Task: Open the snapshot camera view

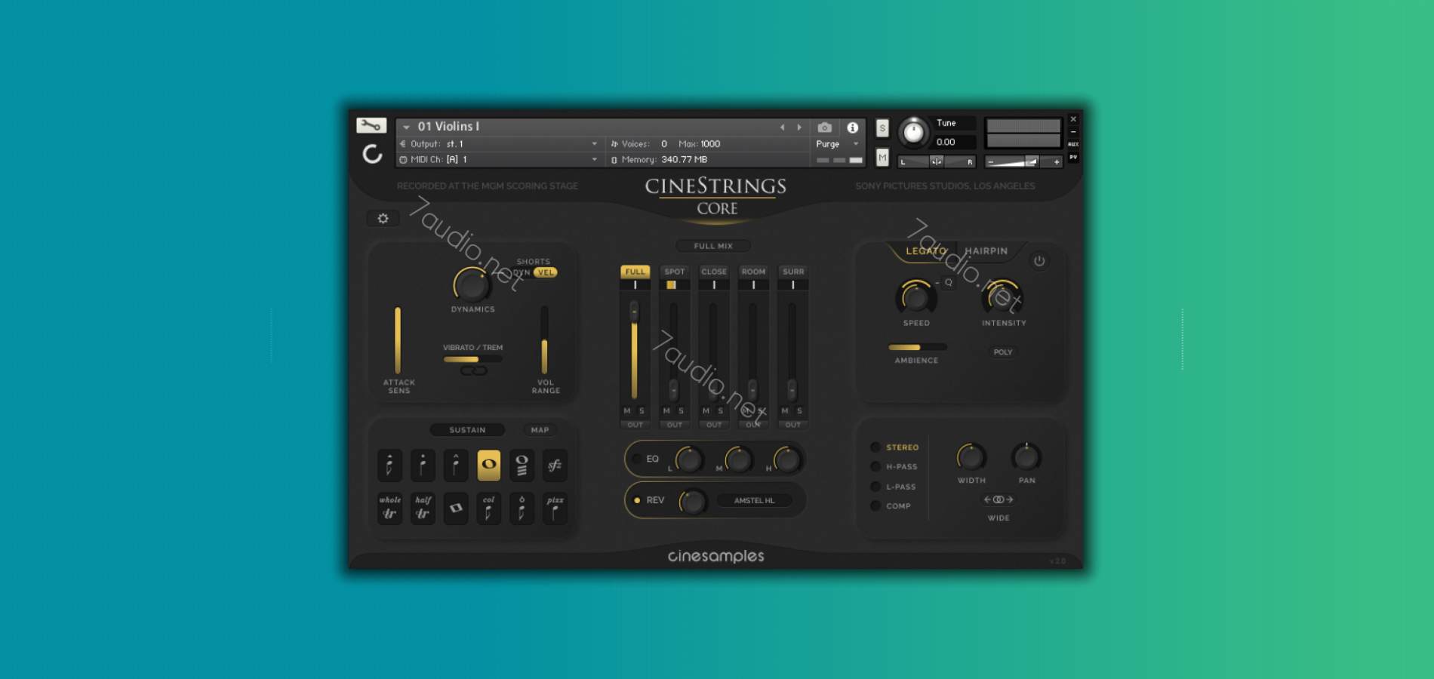Action: [824, 128]
